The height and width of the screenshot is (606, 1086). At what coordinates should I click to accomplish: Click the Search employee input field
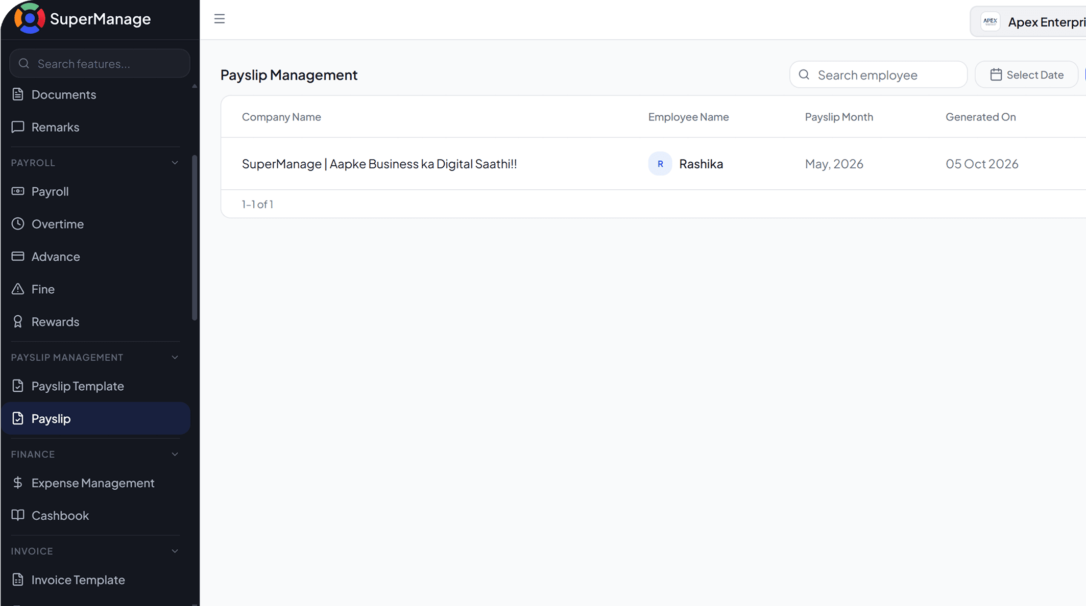tap(878, 75)
